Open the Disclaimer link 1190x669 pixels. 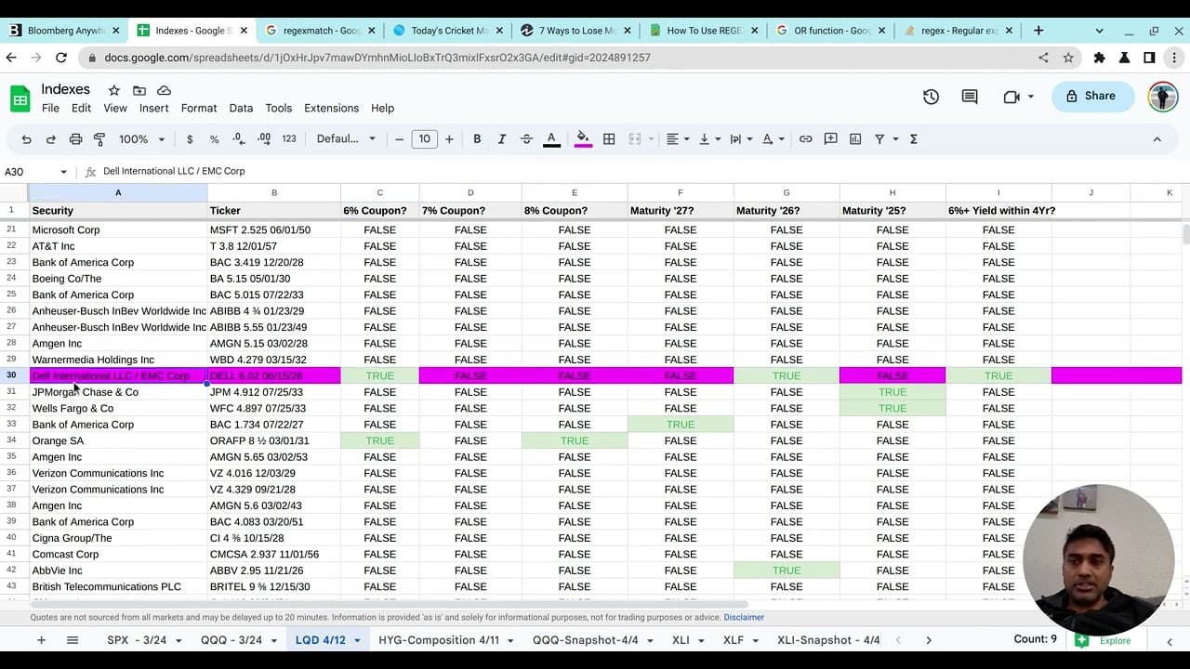point(744,617)
